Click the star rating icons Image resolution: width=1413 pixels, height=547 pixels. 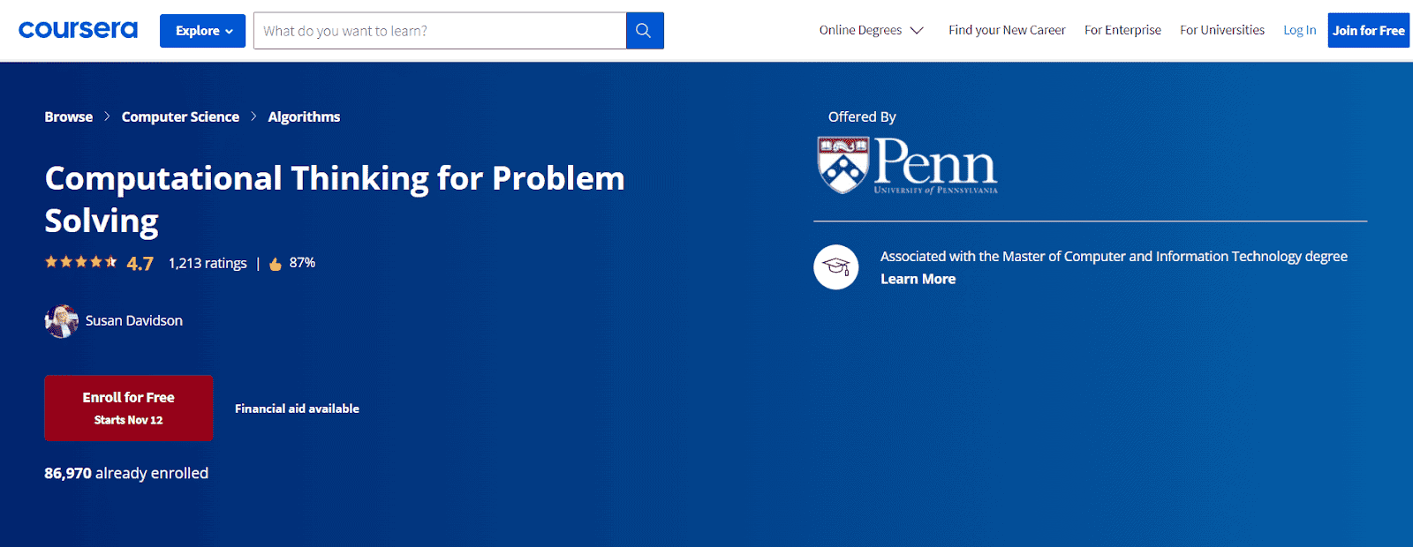pos(80,262)
